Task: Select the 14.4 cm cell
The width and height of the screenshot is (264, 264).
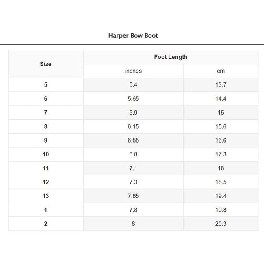Action: pyautogui.click(x=221, y=99)
